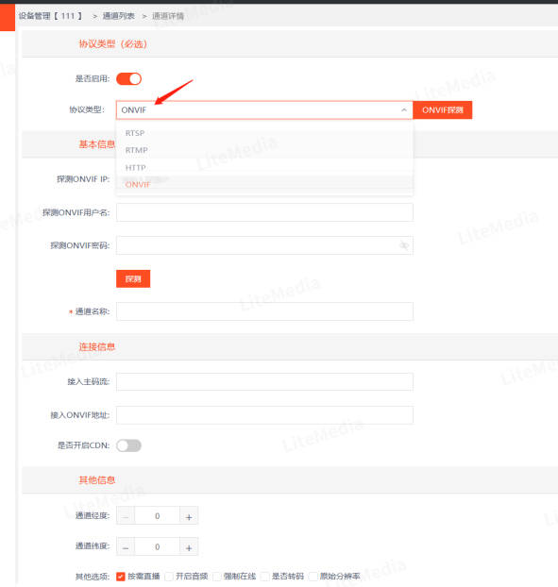Toggle the 是否启用 enable switch
The image size is (558, 587).
128,79
